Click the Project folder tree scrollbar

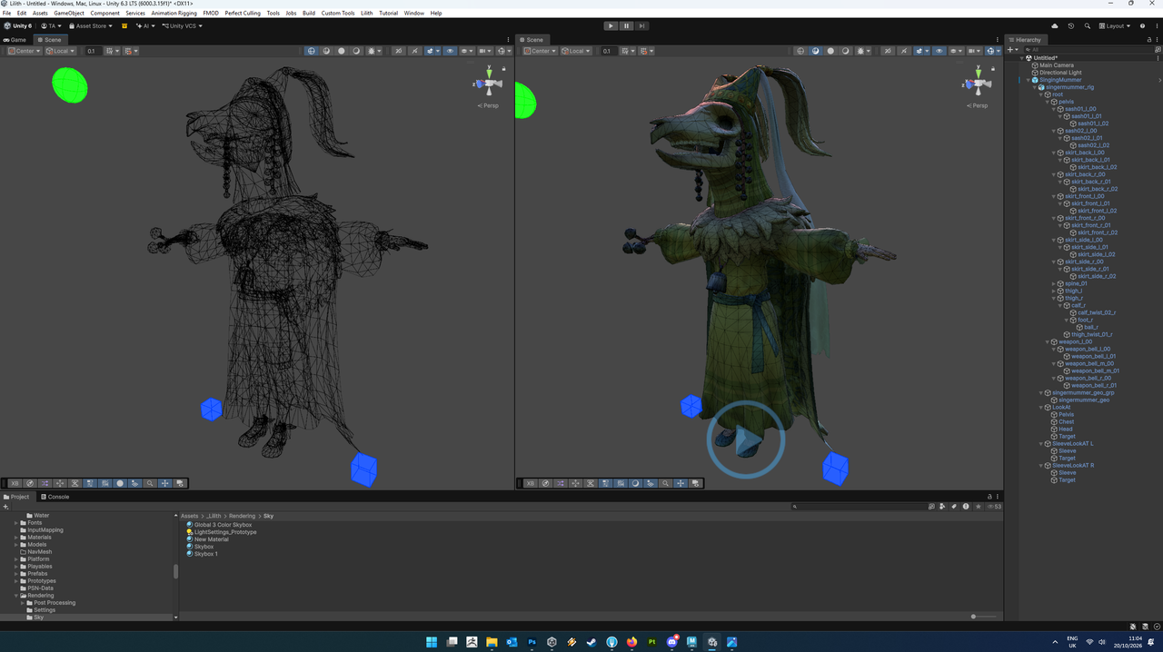tap(175, 571)
